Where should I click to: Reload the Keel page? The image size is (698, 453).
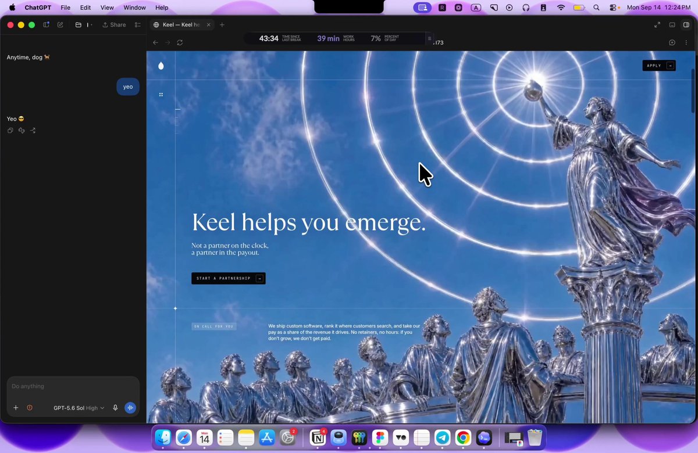point(180,42)
